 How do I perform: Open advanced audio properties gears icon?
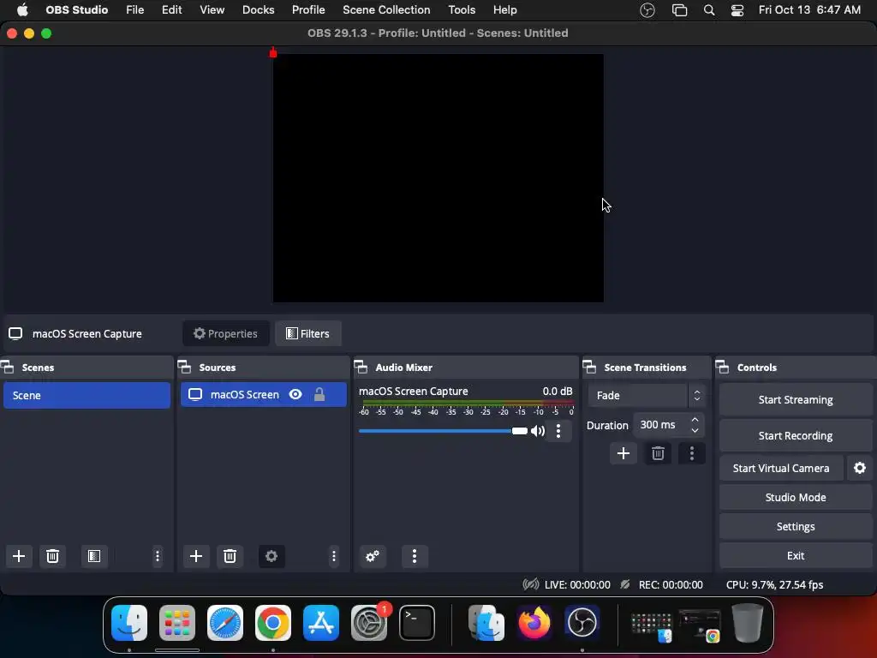click(x=373, y=556)
